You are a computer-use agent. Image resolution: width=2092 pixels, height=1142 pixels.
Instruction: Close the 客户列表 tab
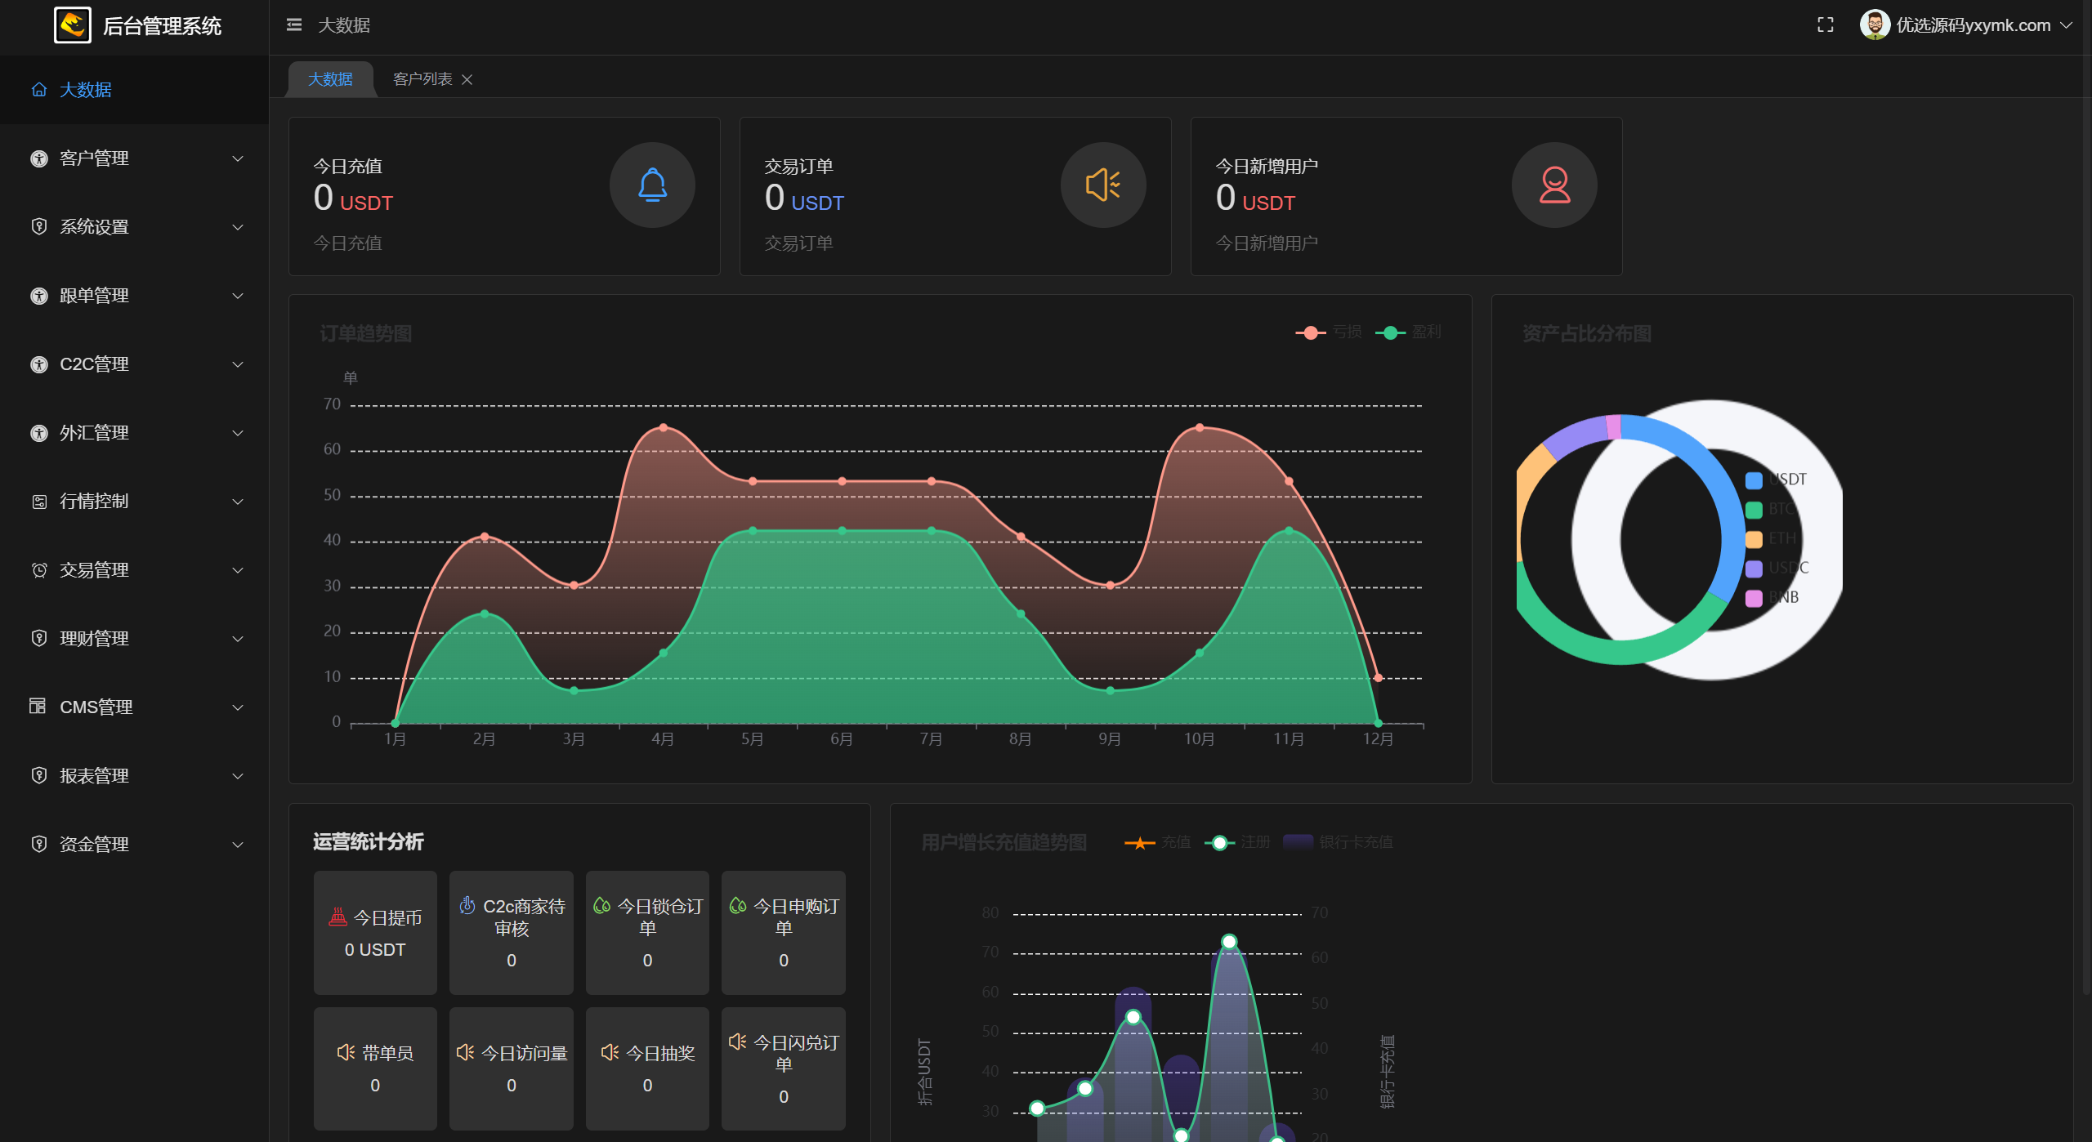pyautogui.click(x=467, y=79)
